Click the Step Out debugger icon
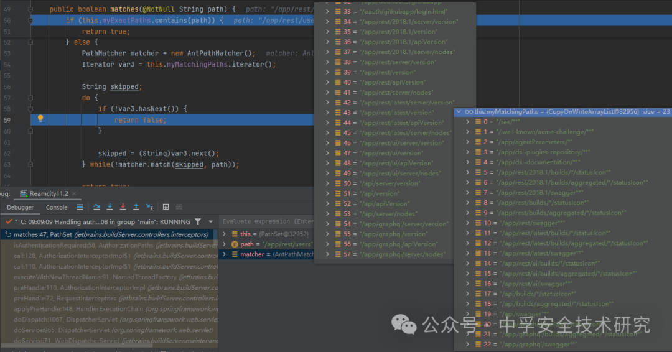 (136, 207)
